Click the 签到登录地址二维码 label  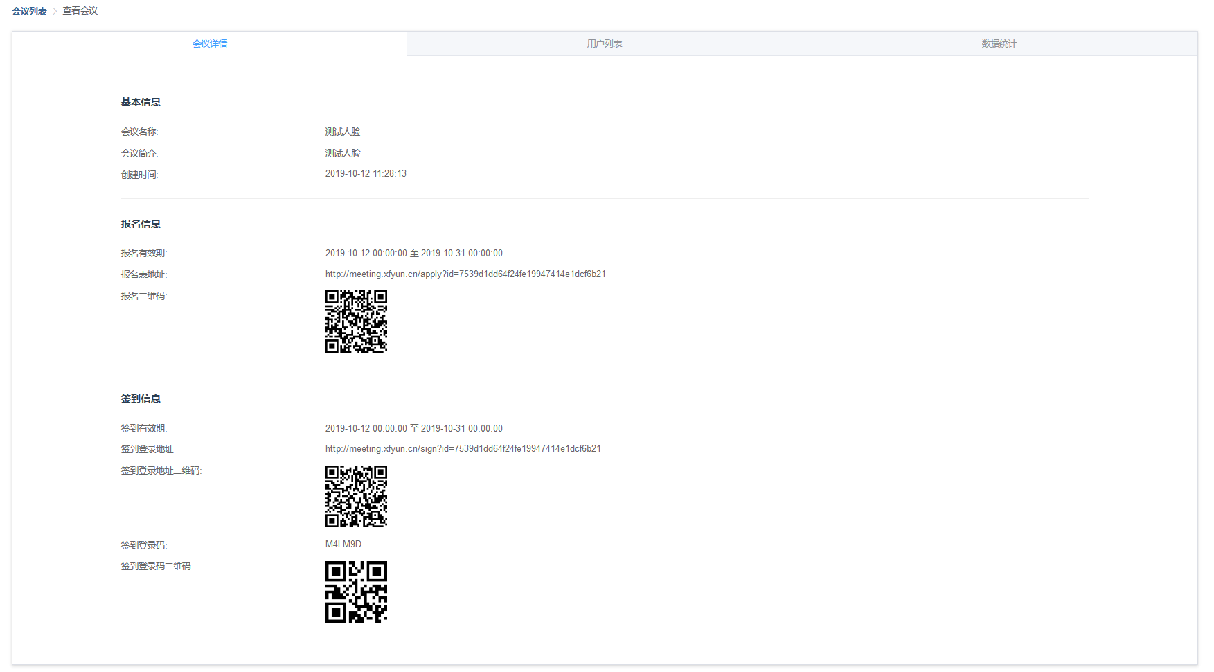pyautogui.click(x=161, y=471)
